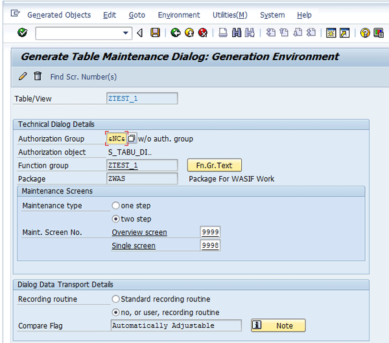Click the pencil Change icon
This screenshot has width=389, height=343.
click(x=23, y=76)
